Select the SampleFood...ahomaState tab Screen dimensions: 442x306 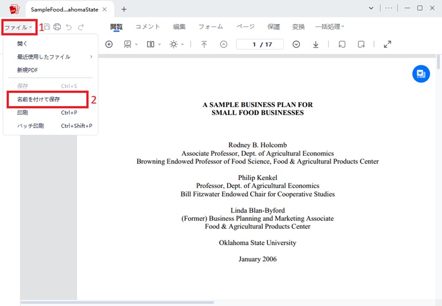tap(65, 9)
